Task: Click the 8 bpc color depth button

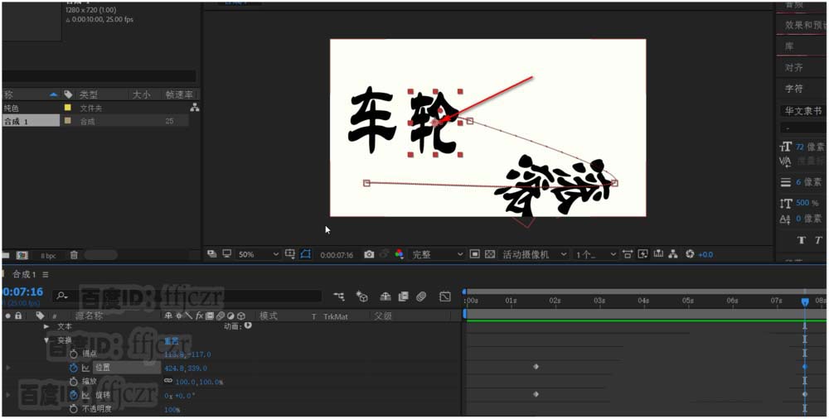Action: click(x=48, y=256)
